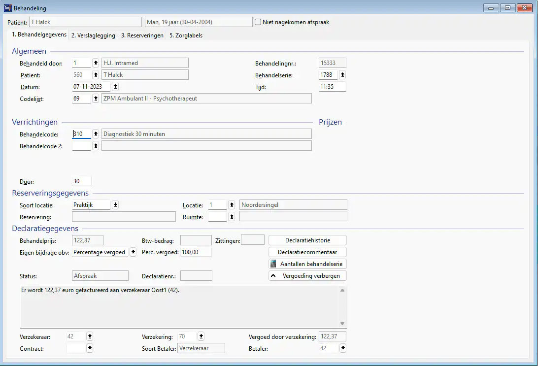Open lookup arrow next to Codelijst 69
Screen dimensions: 538x366
coord(96,99)
